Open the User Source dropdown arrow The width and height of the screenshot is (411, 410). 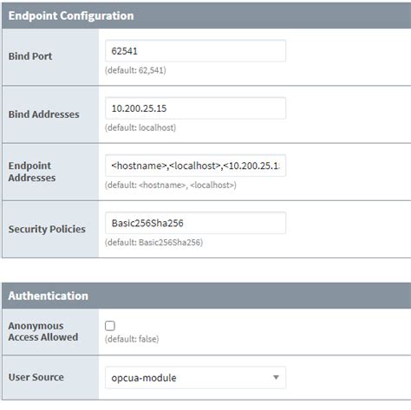click(x=276, y=377)
